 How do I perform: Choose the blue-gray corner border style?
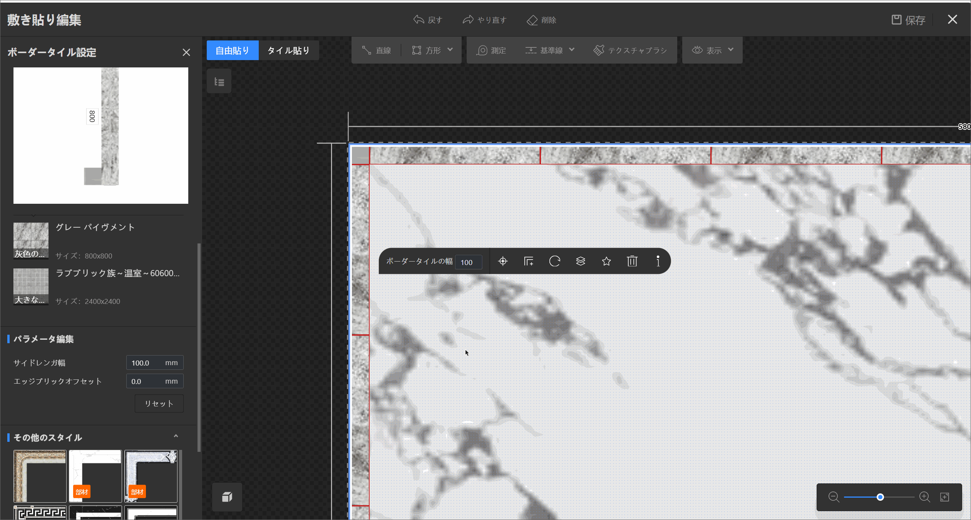coord(151,476)
